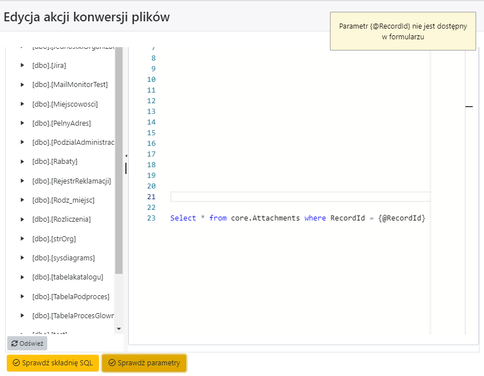484x376 pixels.
Task: Expand the [dbo].[Jira] tree node
Action: click(x=22, y=66)
